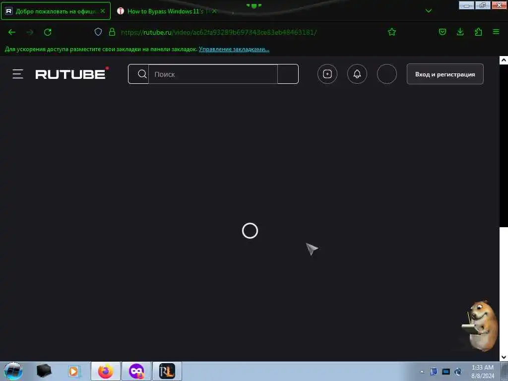
Task: Open the monitor tray icon
Action: pos(446,372)
